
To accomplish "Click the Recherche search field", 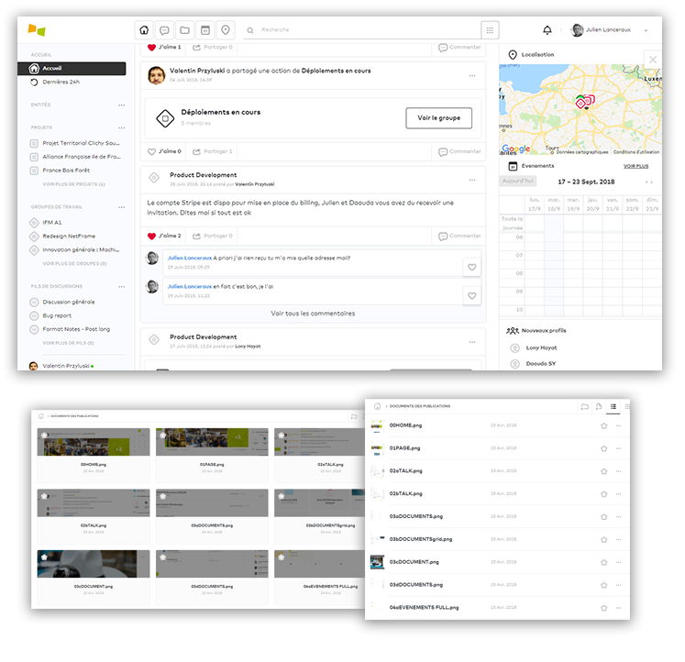I will click(x=367, y=30).
